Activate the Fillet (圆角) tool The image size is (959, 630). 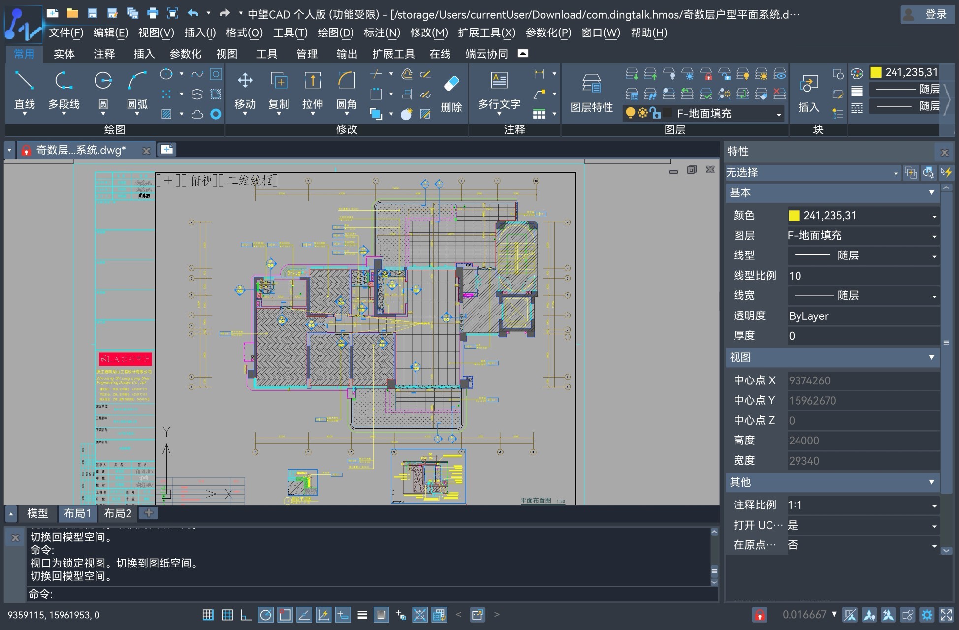pos(347,92)
